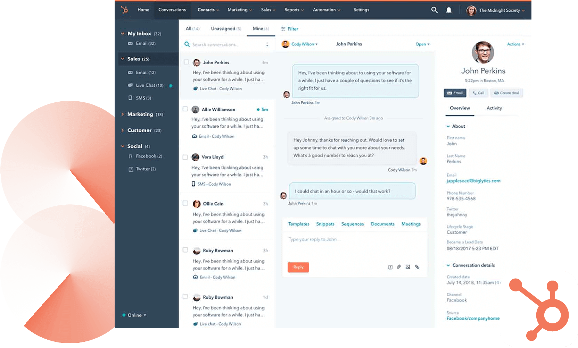The height and width of the screenshot is (348, 578).
Task: Open notifications bell
Action: coord(449,10)
